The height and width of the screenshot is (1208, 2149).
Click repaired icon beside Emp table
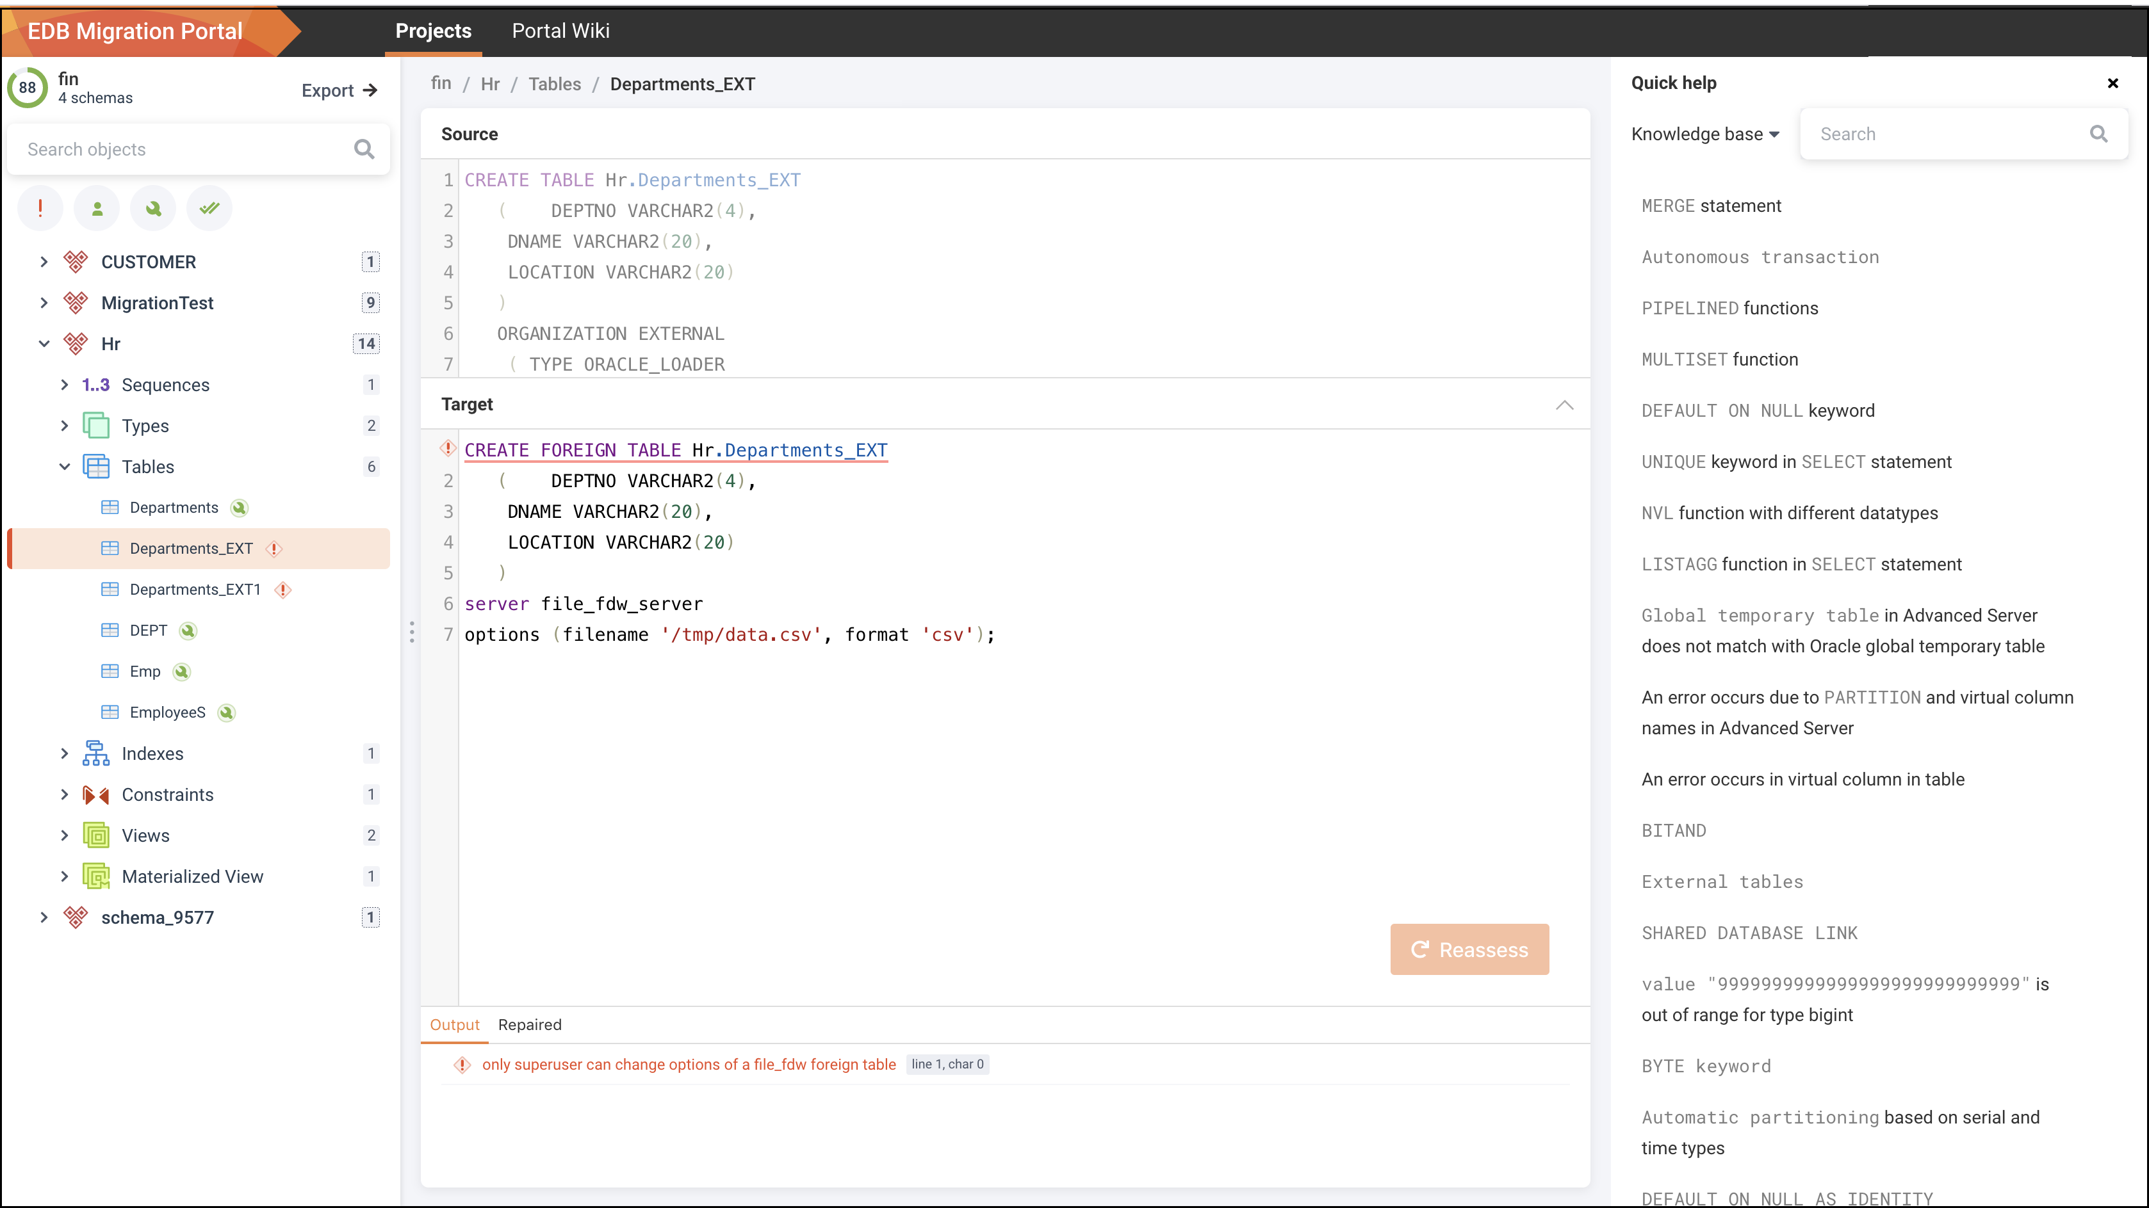182,671
